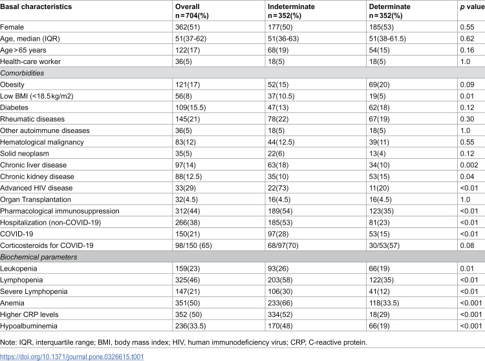Viewport: 485px width, 361px height.
Task: Select the 0.002 p value cell
Action: point(469,165)
